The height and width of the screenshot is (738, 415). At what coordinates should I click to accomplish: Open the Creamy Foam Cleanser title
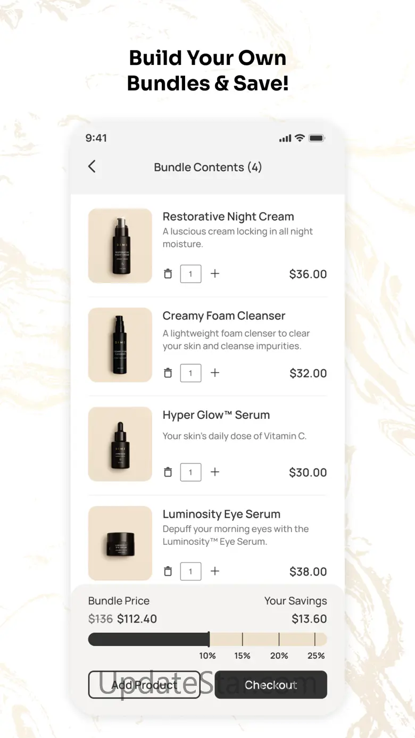[x=224, y=316]
